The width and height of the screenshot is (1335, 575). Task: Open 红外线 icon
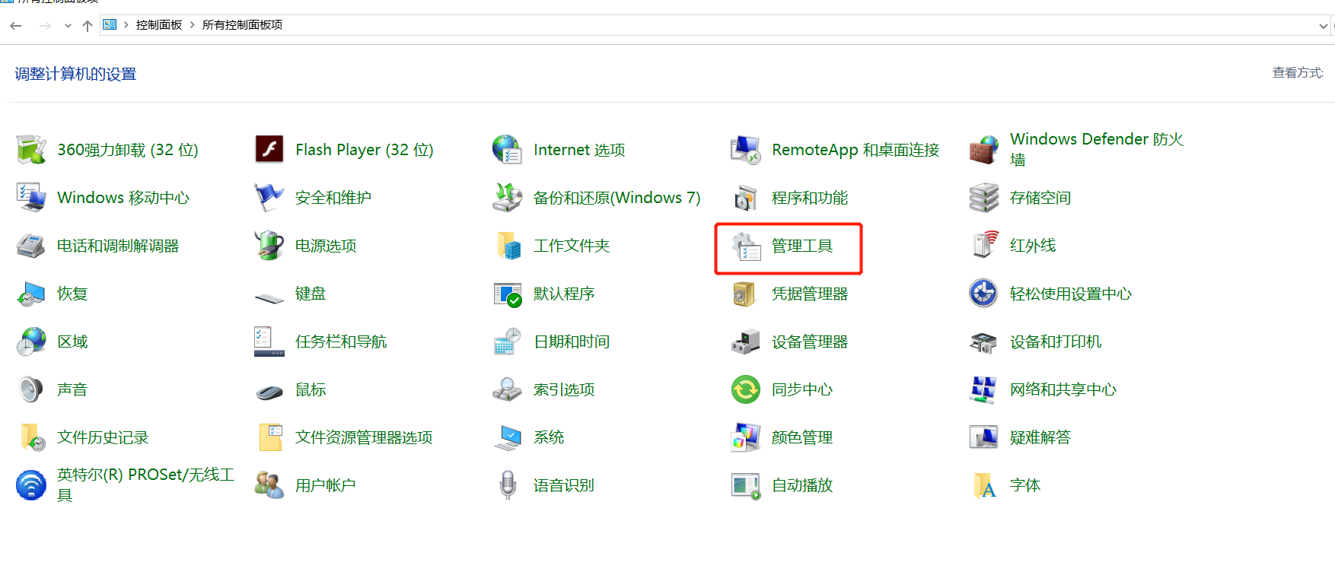[x=985, y=245]
